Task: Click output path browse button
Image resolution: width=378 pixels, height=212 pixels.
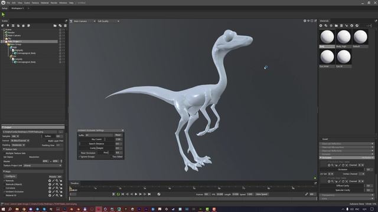Action: click(x=61, y=132)
